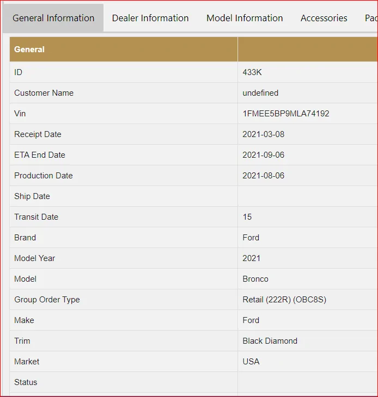
Task: Click the Status row label
Action: point(26,382)
